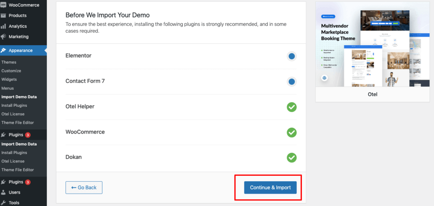Click the Go Back button

(84, 187)
